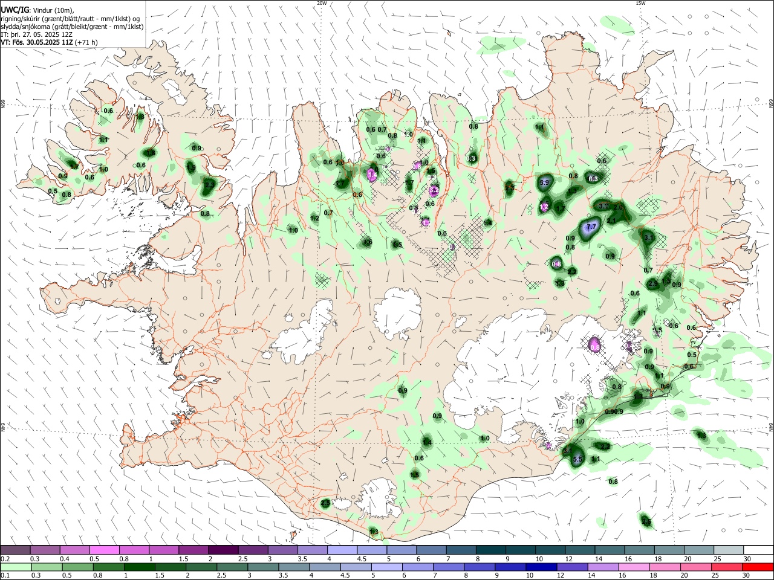Screen dimensions: 774x580
Task: Click the 'slydda/snjókoma' description line
Action: tap(72, 27)
